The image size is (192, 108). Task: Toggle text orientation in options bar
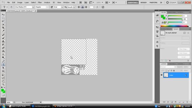(x=11, y=7)
